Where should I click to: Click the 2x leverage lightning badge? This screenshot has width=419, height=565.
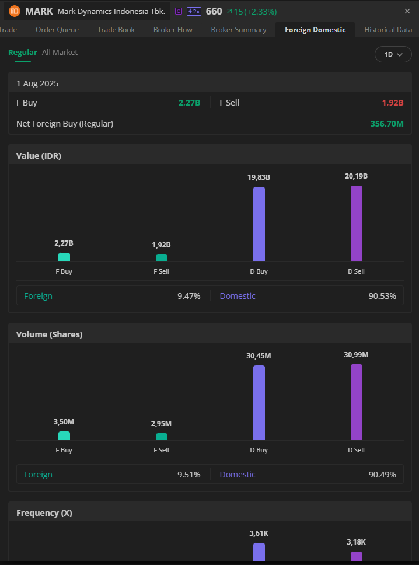pyautogui.click(x=194, y=11)
